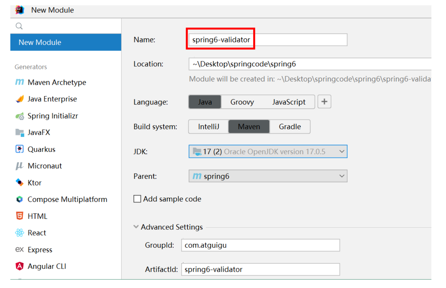This screenshot has height=288, width=446.
Task: Click the Quarkus icon
Action: [20, 149]
